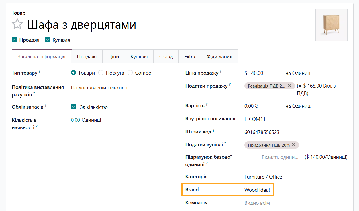Open the Купівля tab

pos(139,57)
